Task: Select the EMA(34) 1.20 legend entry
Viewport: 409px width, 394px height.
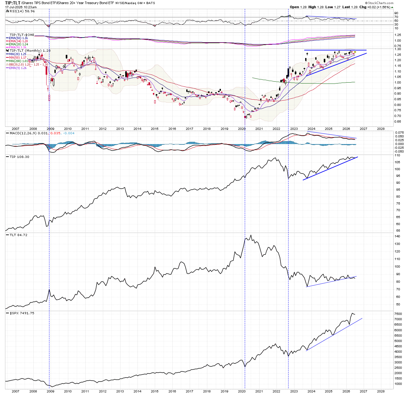Action: click(19, 41)
